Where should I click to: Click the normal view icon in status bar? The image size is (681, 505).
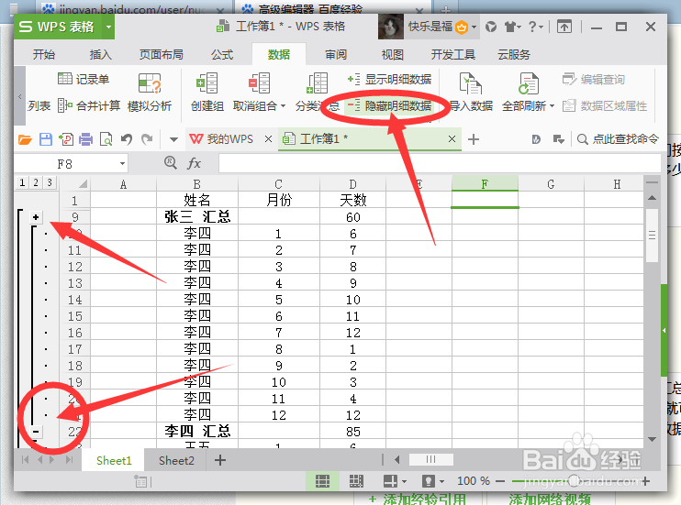click(x=322, y=481)
